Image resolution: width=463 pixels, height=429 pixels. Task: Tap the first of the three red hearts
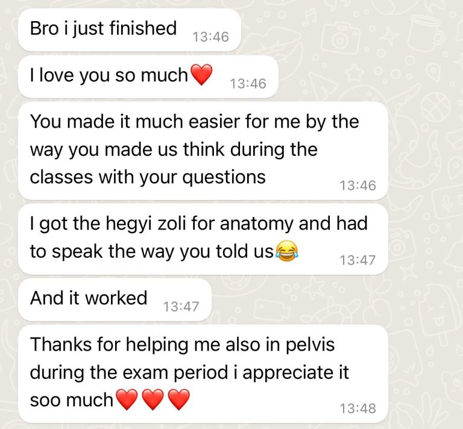[127, 399]
